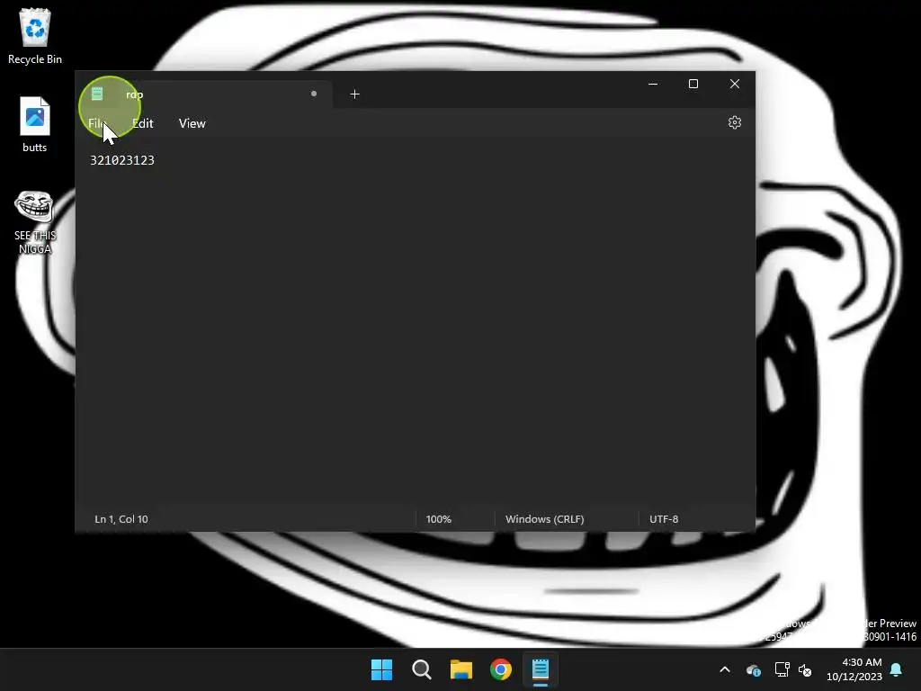921x691 pixels.
Task: Open taskbar Search
Action: tap(422, 669)
